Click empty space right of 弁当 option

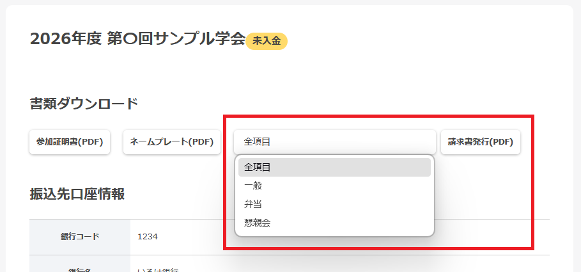(x=358, y=204)
